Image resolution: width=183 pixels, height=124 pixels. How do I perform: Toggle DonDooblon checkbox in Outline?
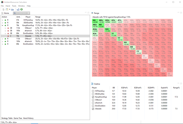tap(93, 106)
